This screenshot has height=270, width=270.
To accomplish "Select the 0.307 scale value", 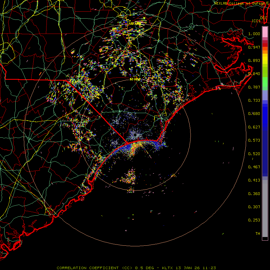I will point(254,207).
